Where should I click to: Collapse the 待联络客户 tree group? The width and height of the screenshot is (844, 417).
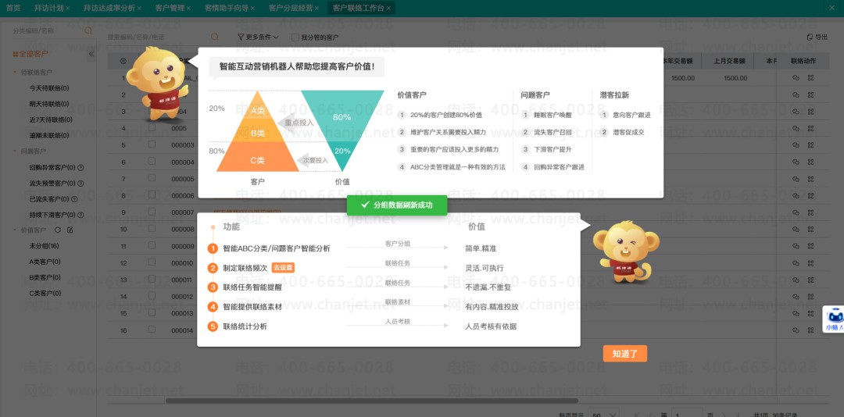15,72
